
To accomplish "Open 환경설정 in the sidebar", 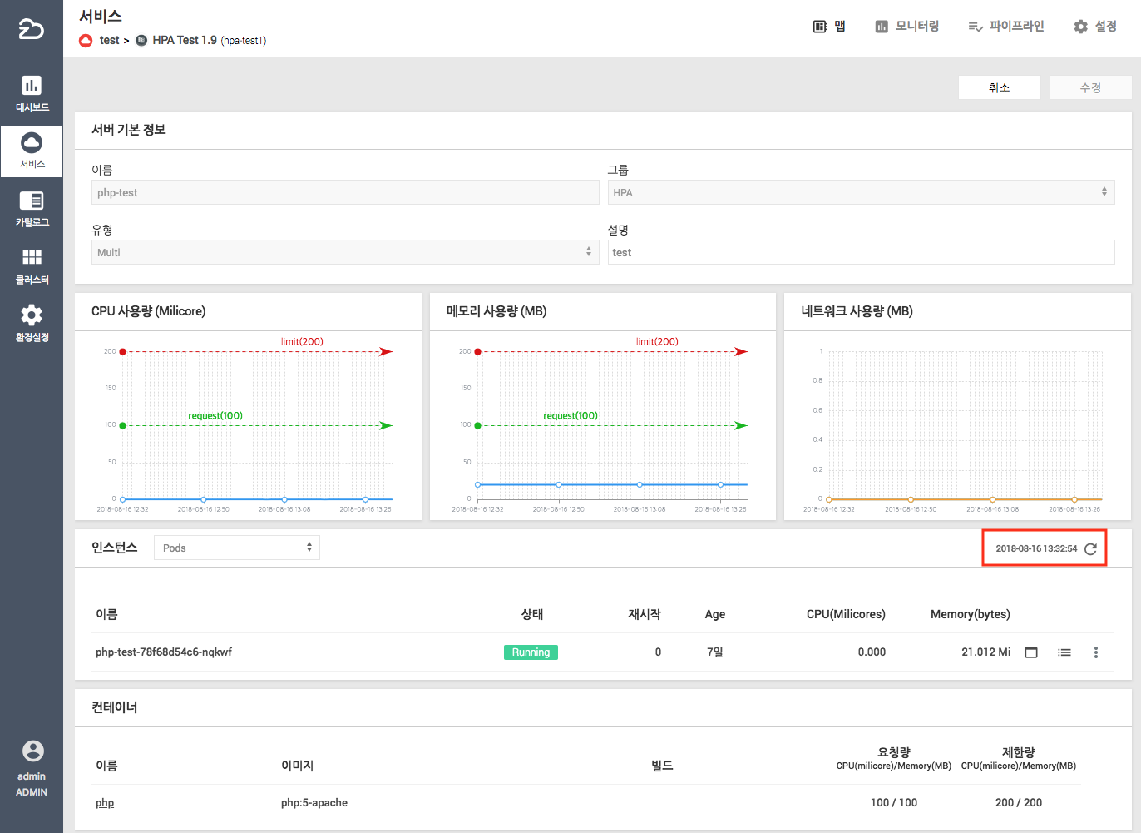I will pyautogui.click(x=32, y=323).
